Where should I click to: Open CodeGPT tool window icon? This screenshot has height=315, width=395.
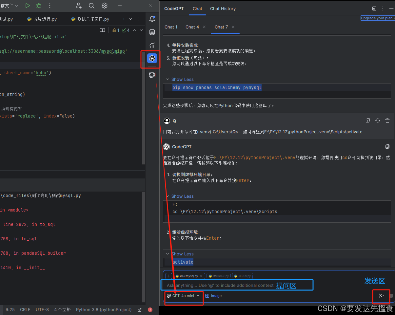point(152,58)
